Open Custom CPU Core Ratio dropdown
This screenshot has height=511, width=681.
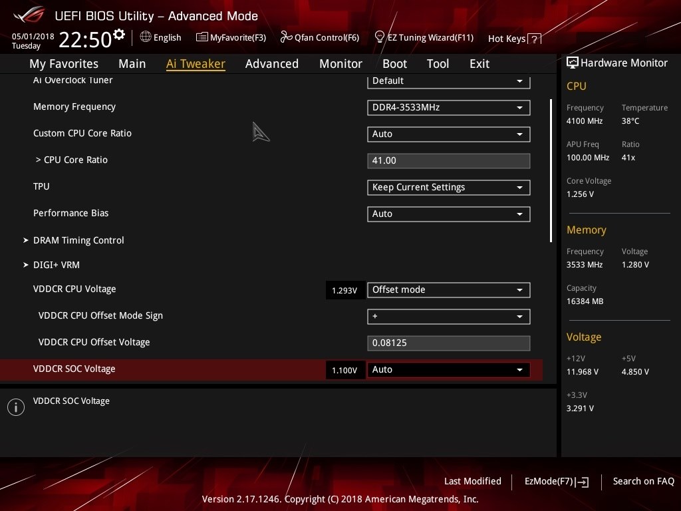pos(449,134)
